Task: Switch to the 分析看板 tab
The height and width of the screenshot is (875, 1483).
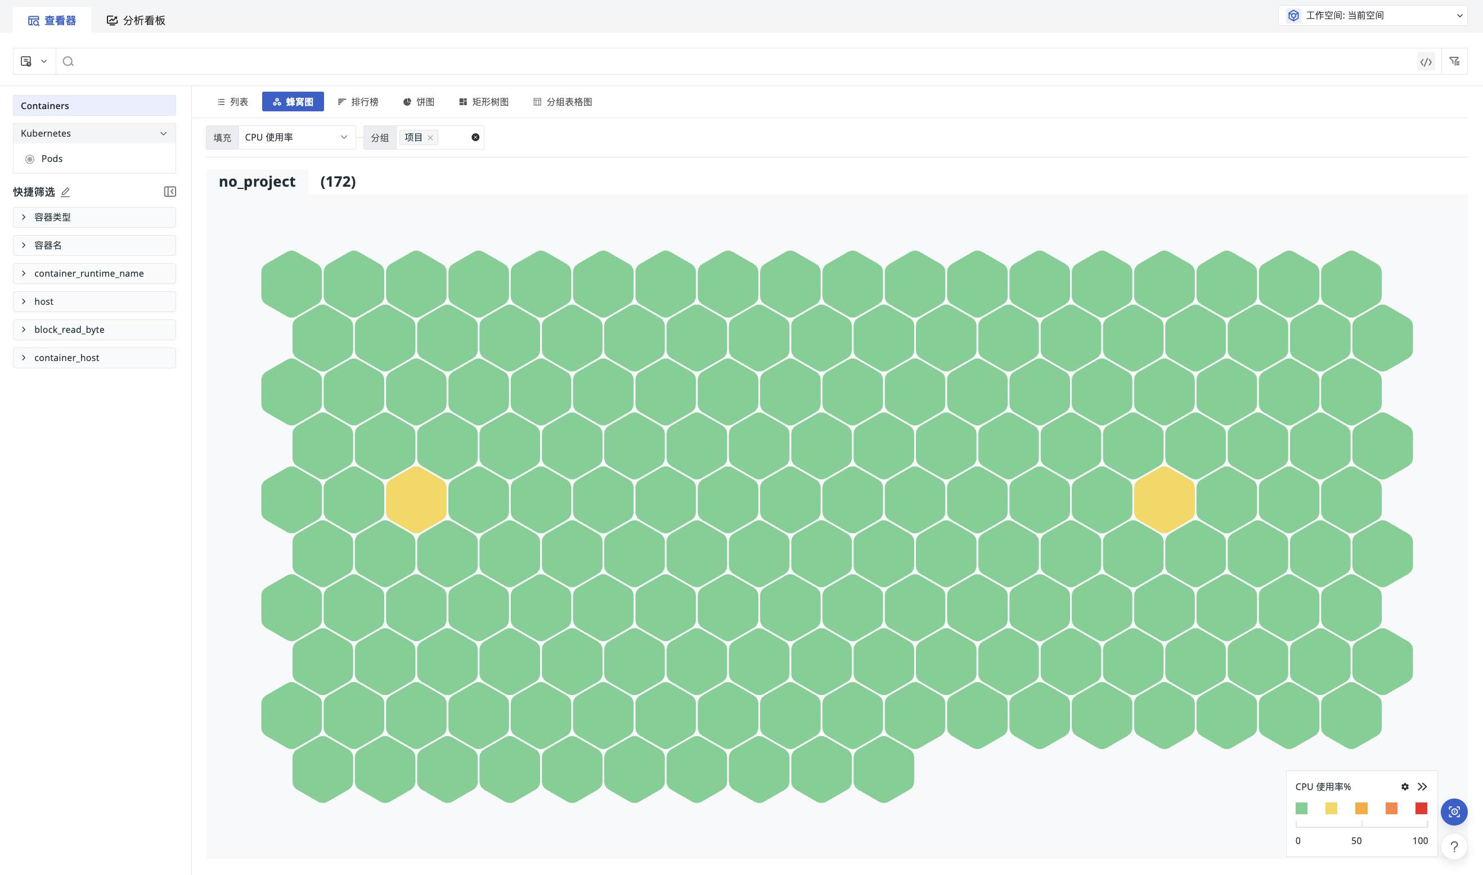Action: click(136, 21)
